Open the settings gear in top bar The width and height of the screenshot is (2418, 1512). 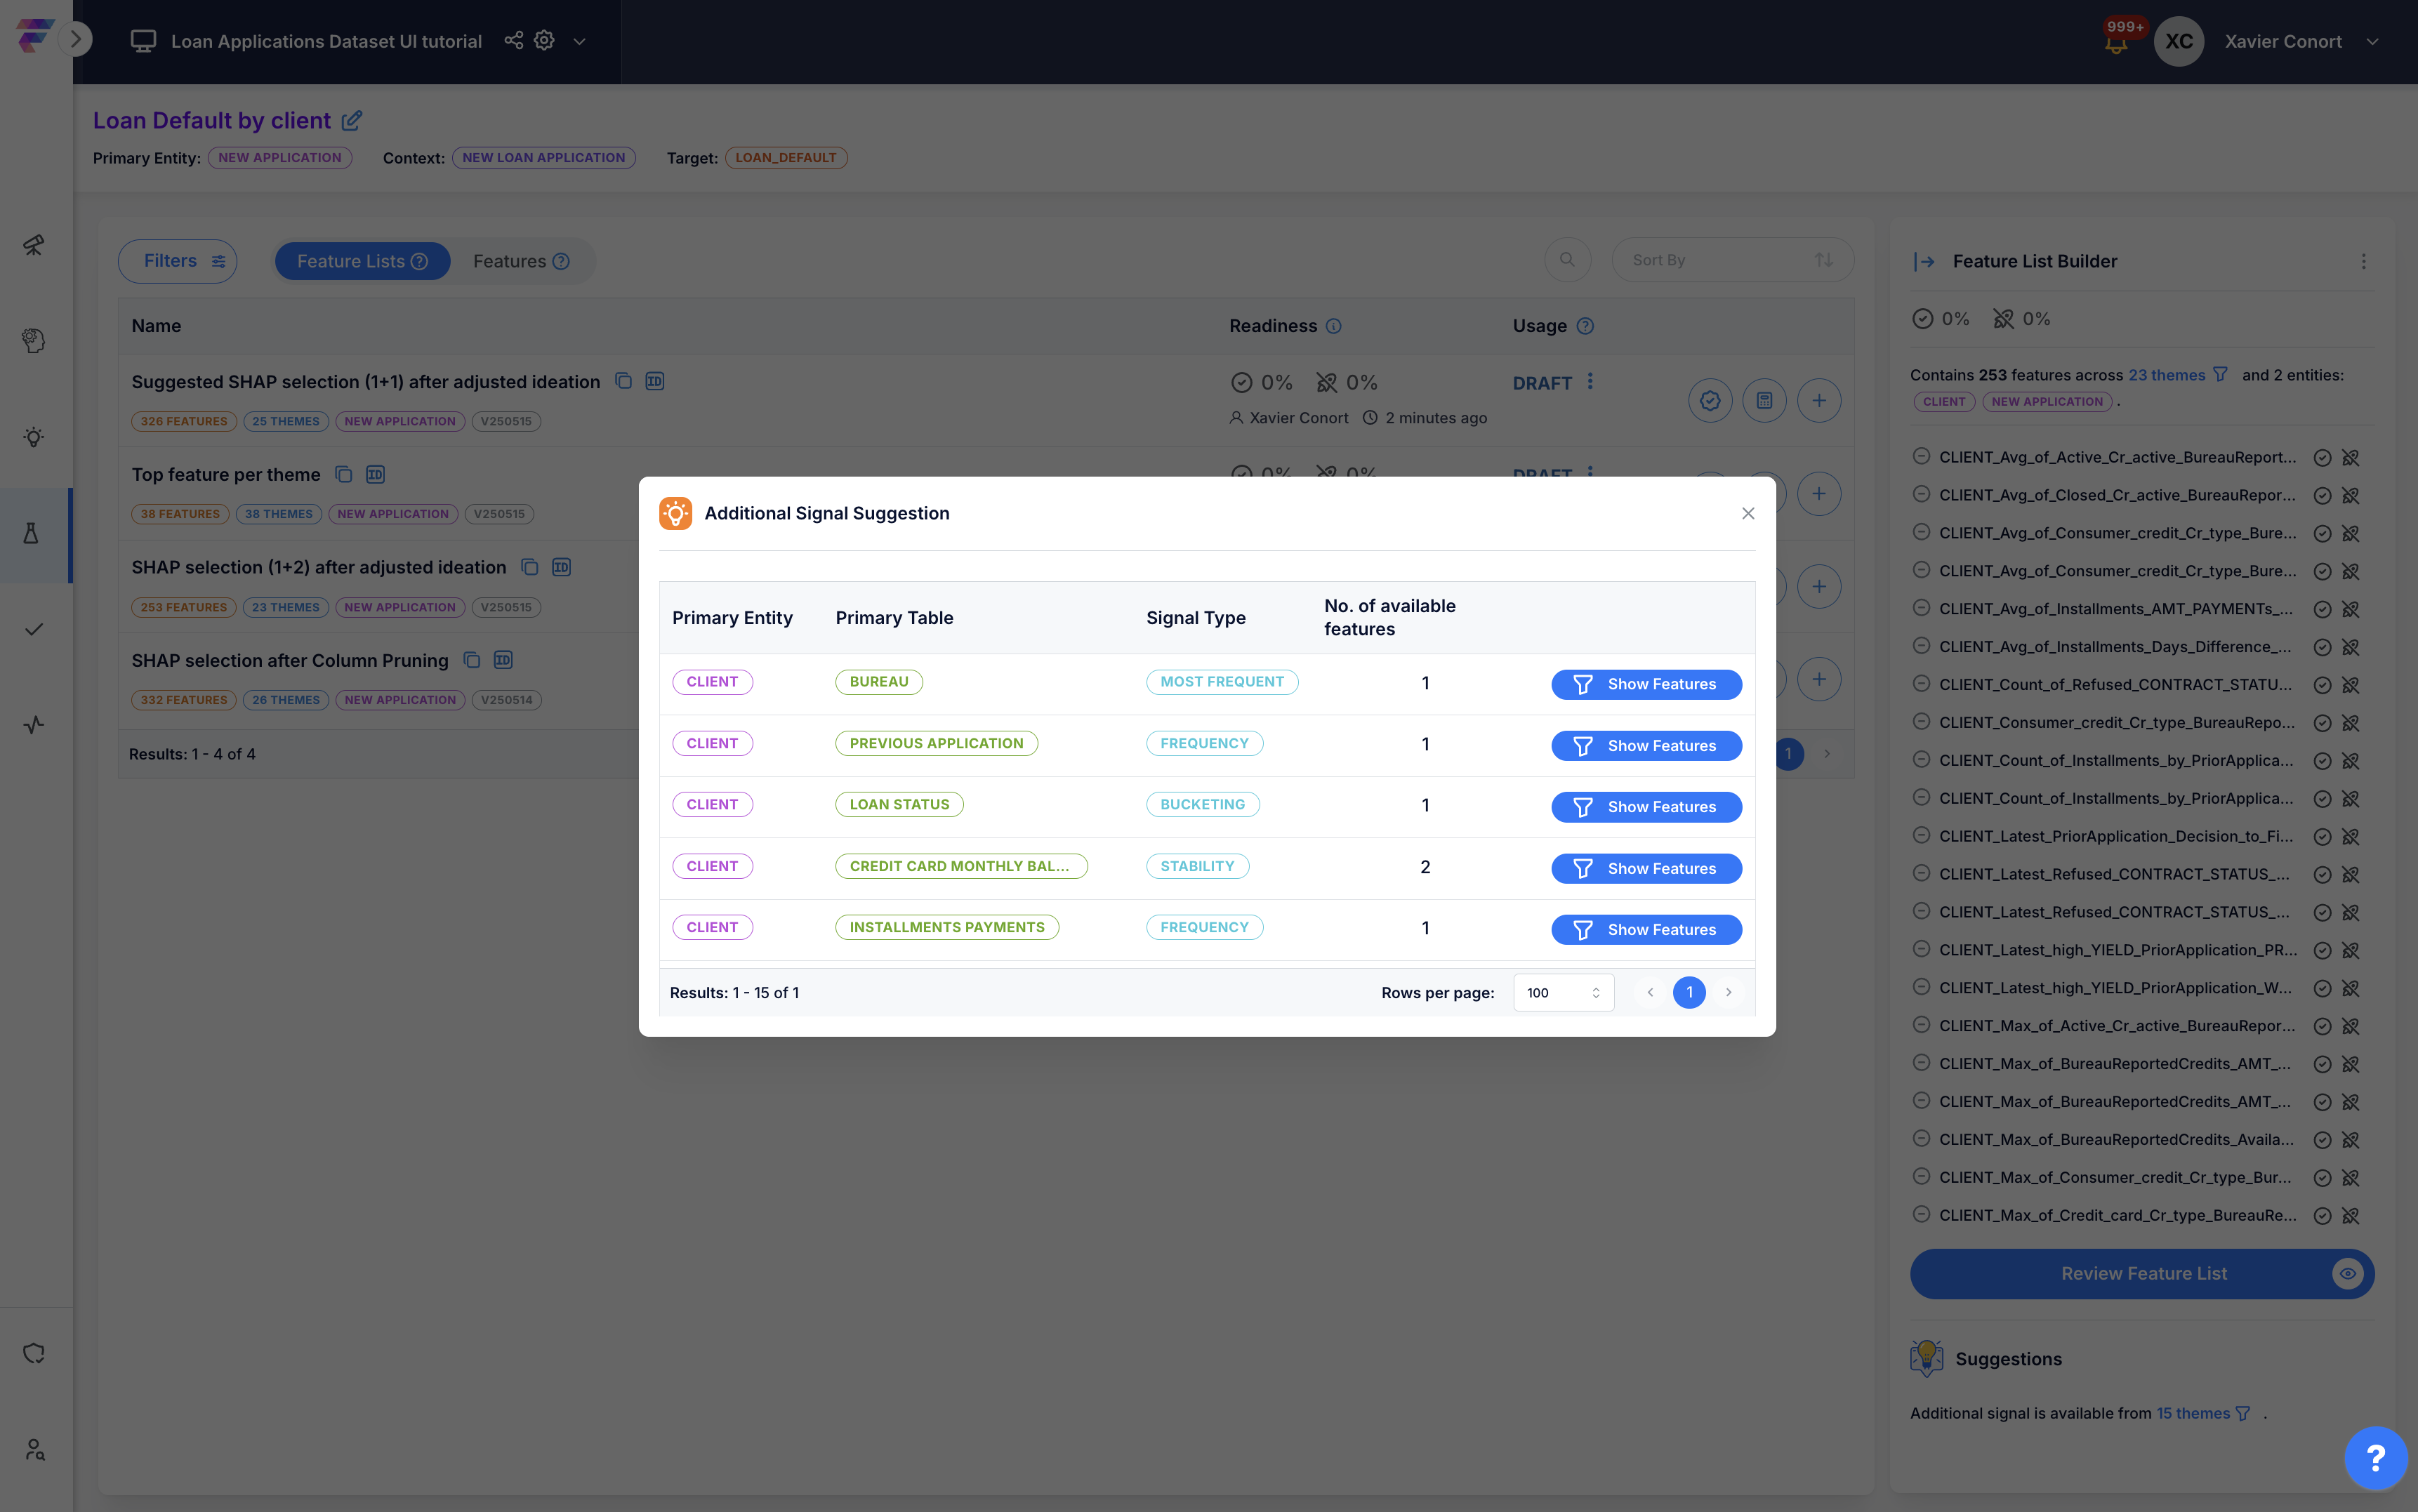coord(544,40)
